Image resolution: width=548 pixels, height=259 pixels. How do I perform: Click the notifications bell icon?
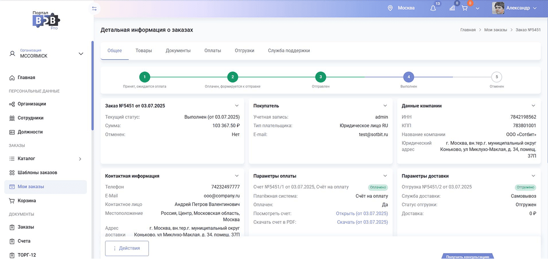pyautogui.click(x=433, y=8)
